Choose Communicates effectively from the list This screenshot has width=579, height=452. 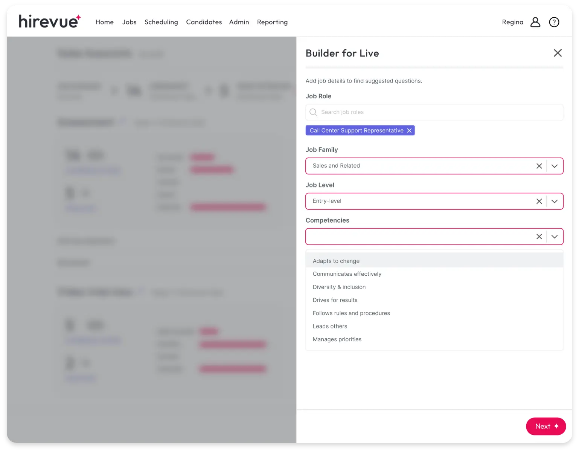click(x=347, y=274)
